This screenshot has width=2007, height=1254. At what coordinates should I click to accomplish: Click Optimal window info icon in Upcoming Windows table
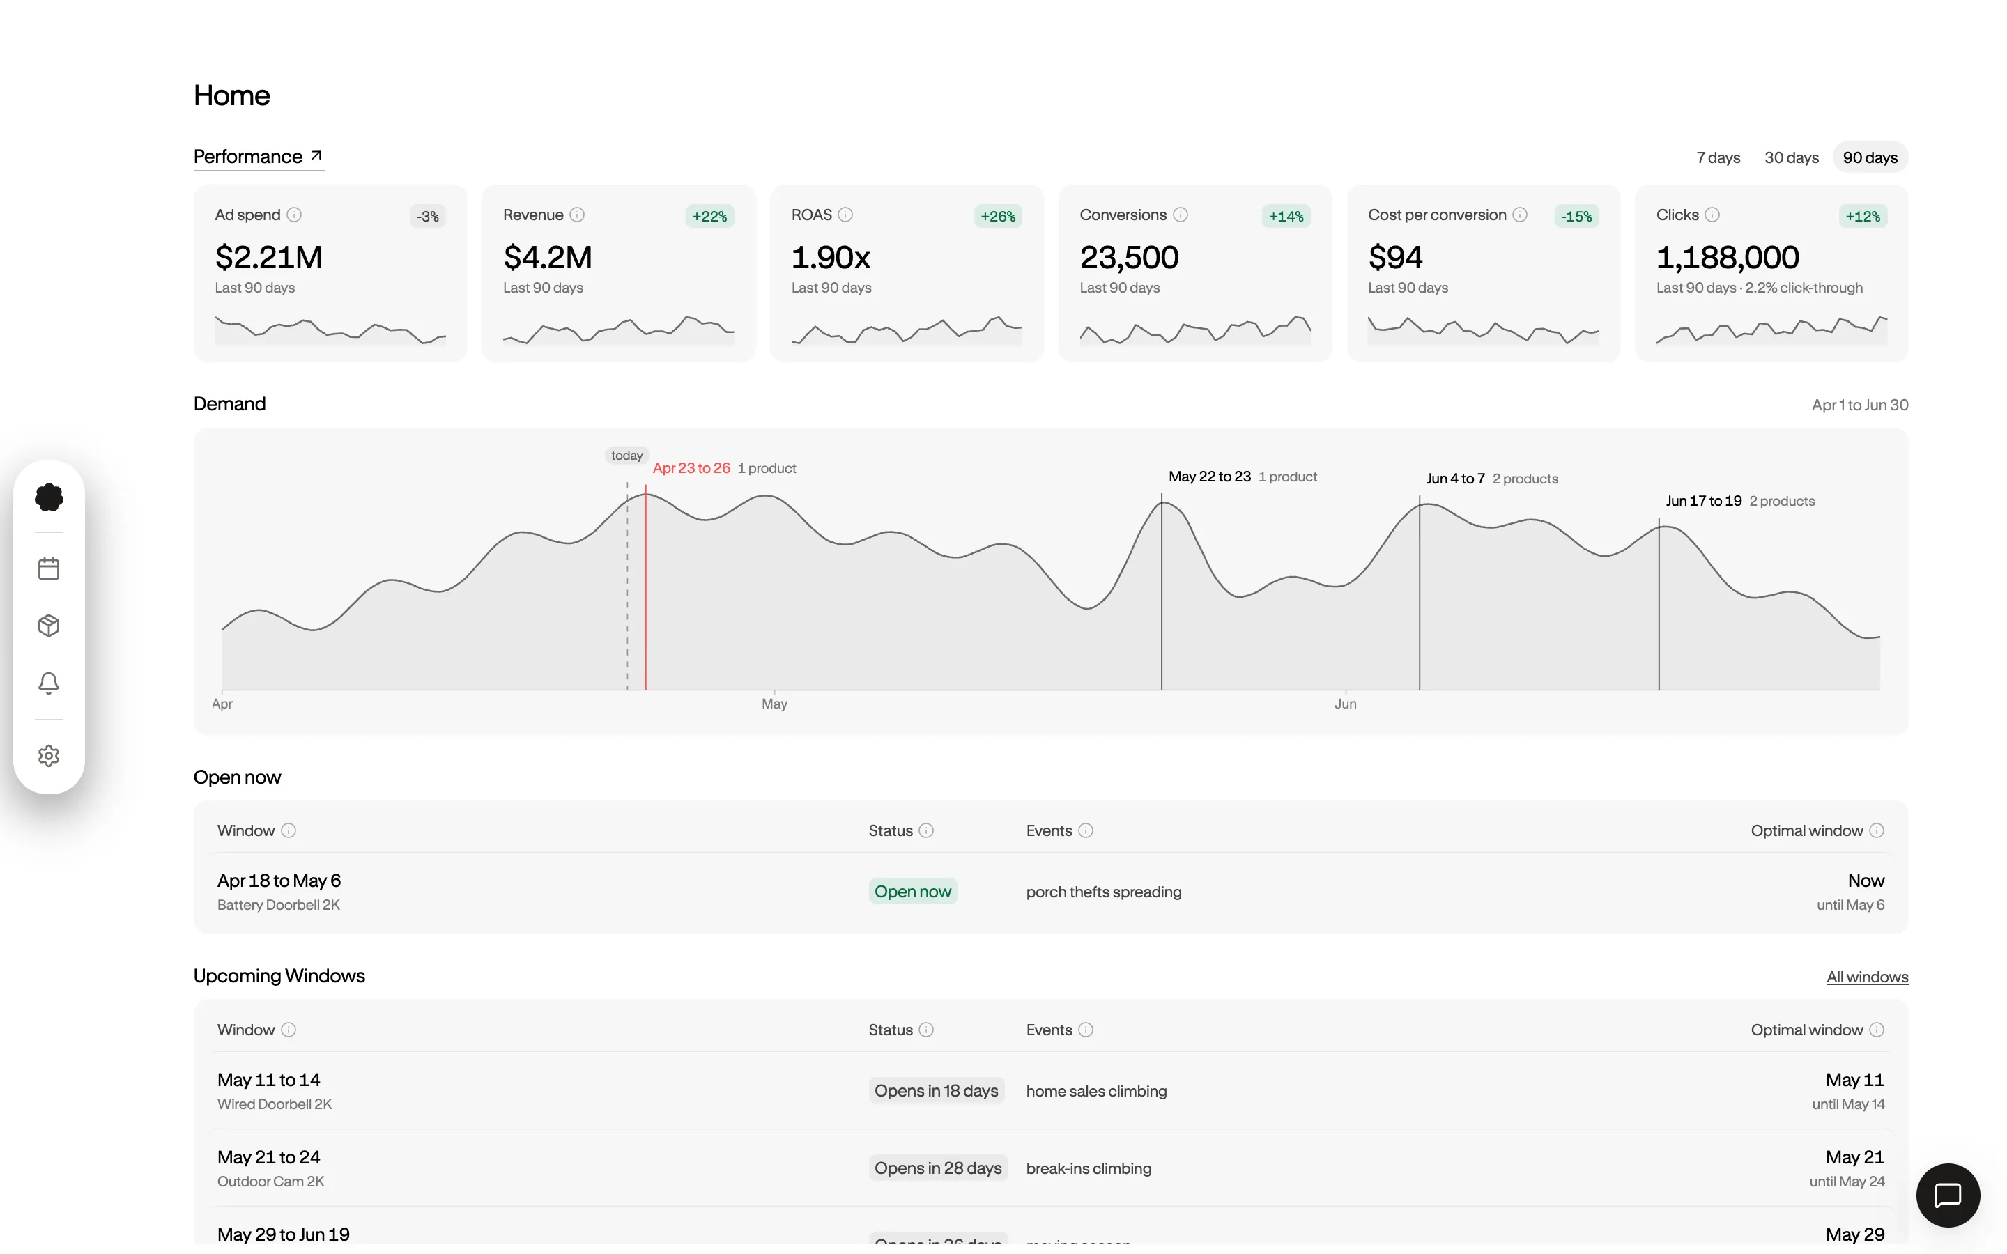coord(1877,1029)
